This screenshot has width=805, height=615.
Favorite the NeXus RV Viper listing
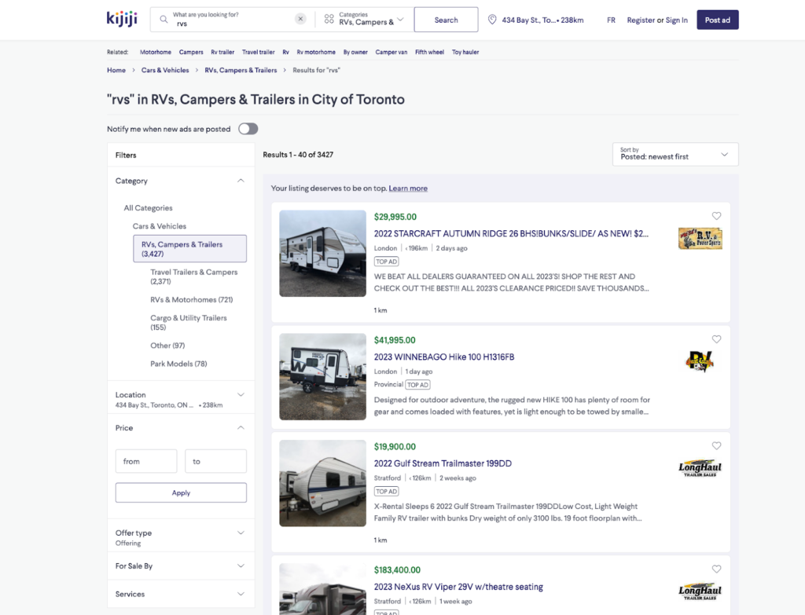click(x=716, y=569)
